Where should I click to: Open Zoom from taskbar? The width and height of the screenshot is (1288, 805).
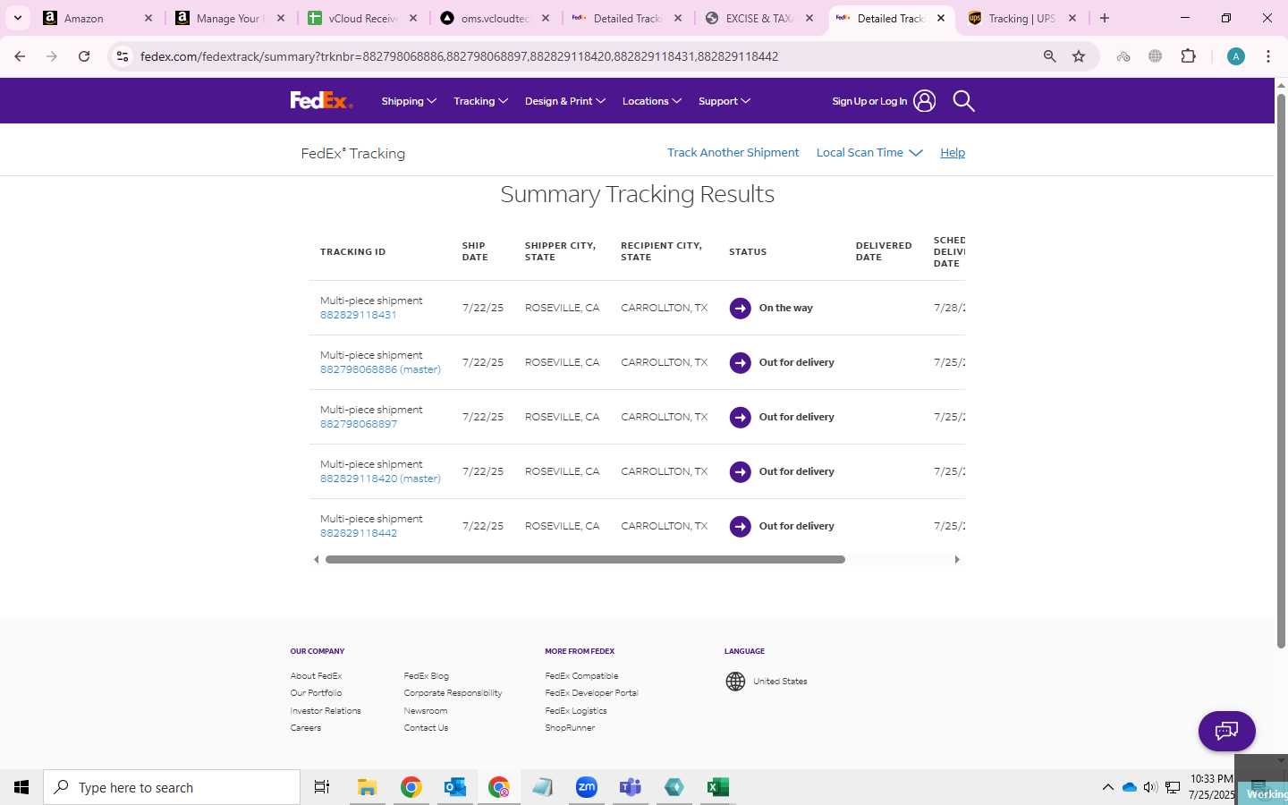click(x=587, y=787)
